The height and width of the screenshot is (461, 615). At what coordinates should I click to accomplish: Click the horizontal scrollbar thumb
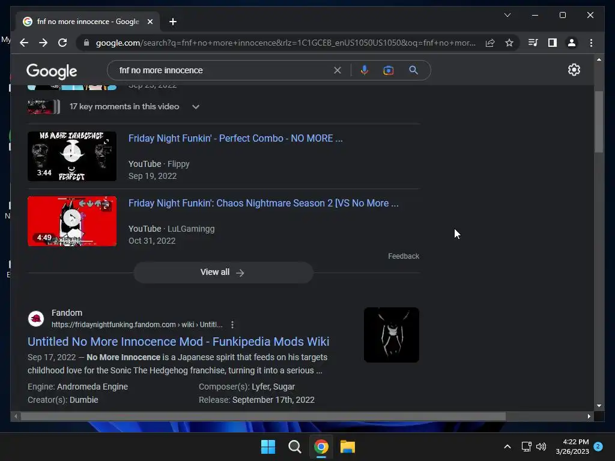[x=263, y=417]
